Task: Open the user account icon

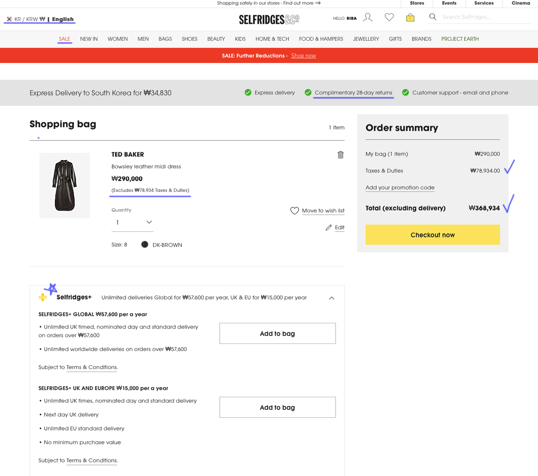Action: point(367,17)
